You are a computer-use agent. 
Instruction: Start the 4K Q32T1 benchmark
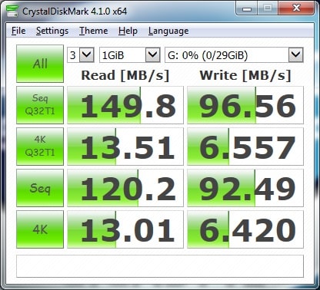coord(40,147)
